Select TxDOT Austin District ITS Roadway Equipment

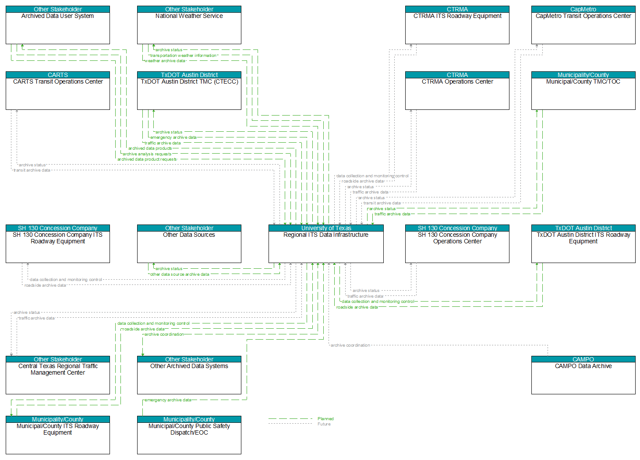point(583,244)
